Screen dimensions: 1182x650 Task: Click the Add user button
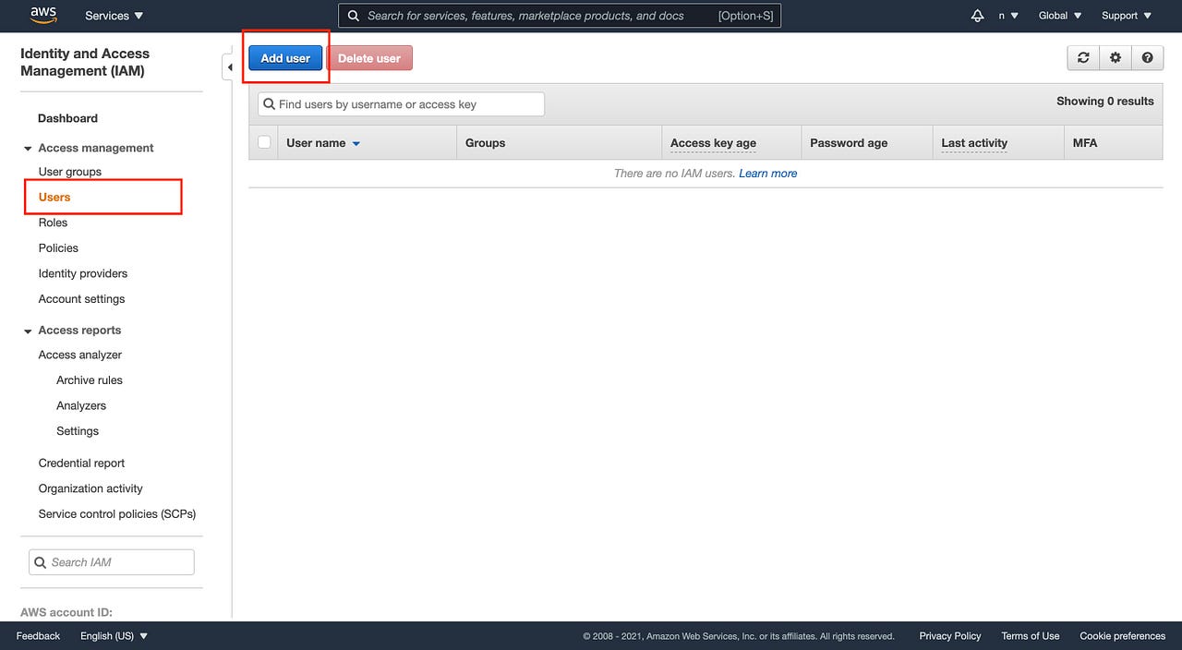[285, 58]
